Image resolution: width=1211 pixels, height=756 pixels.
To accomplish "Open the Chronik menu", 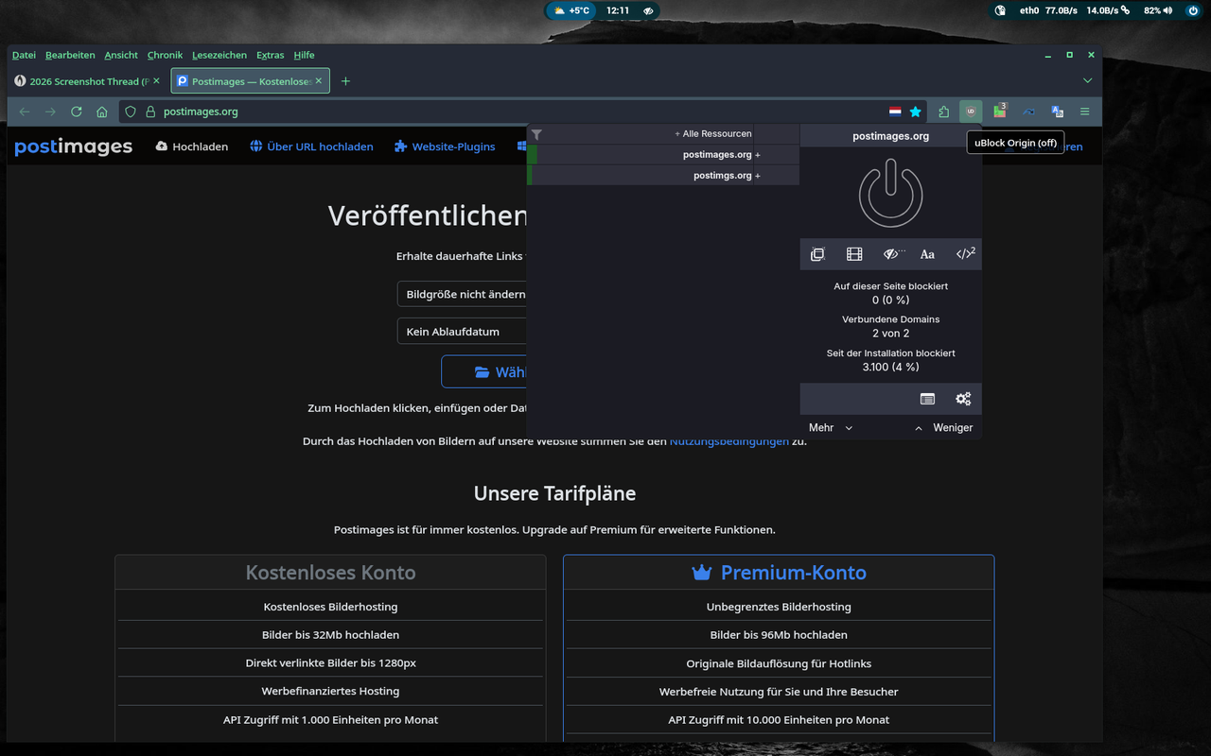I will tap(165, 55).
